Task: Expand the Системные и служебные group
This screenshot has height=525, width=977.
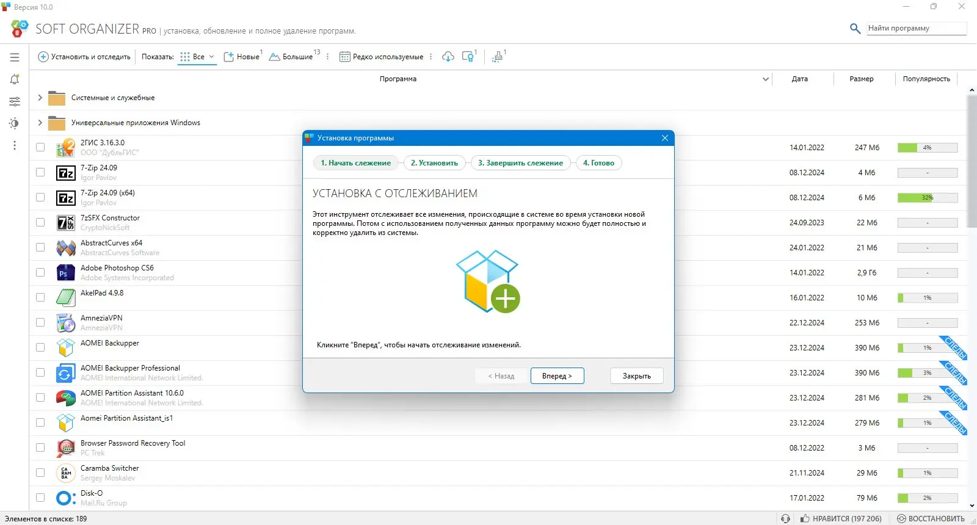Action: pyautogui.click(x=40, y=98)
